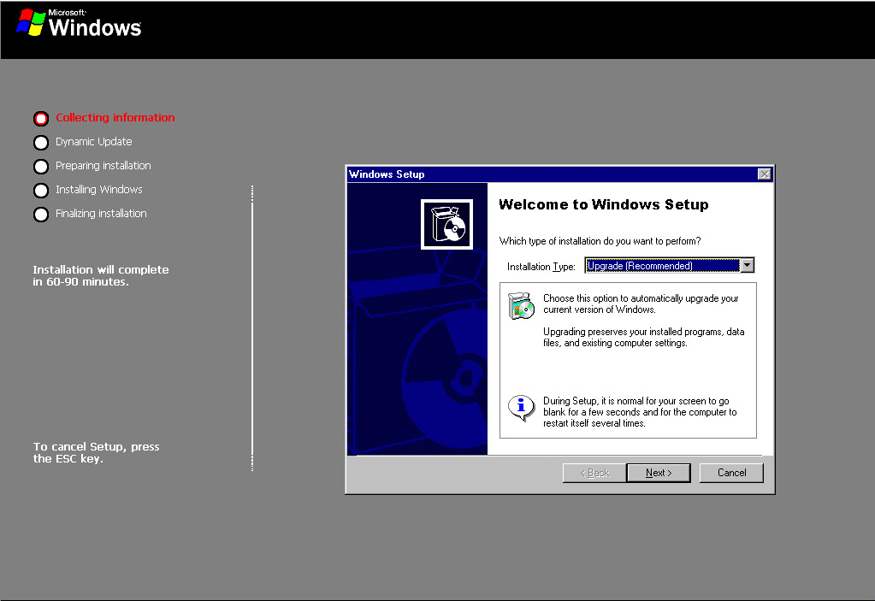The width and height of the screenshot is (875, 601).
Task: Click 'To cancel Setup, press the ESC key' text
Action: pyautogui.click(x=96, y=453)
